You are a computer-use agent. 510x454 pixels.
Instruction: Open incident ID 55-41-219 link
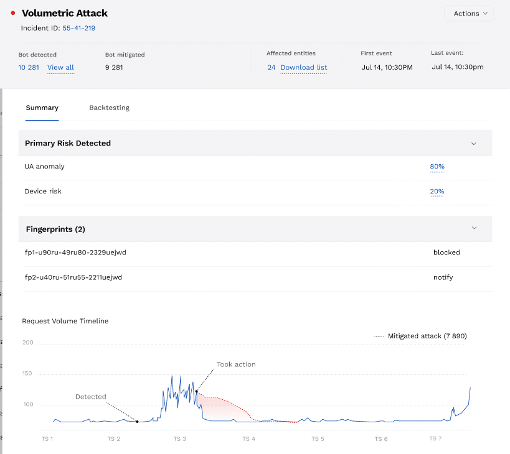click(78, 28)
